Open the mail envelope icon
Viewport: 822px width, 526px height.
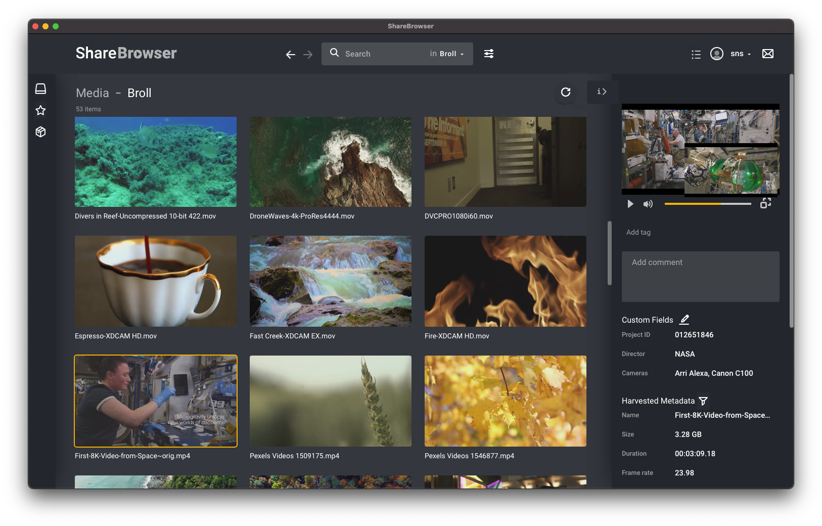[x=768, y=54]
